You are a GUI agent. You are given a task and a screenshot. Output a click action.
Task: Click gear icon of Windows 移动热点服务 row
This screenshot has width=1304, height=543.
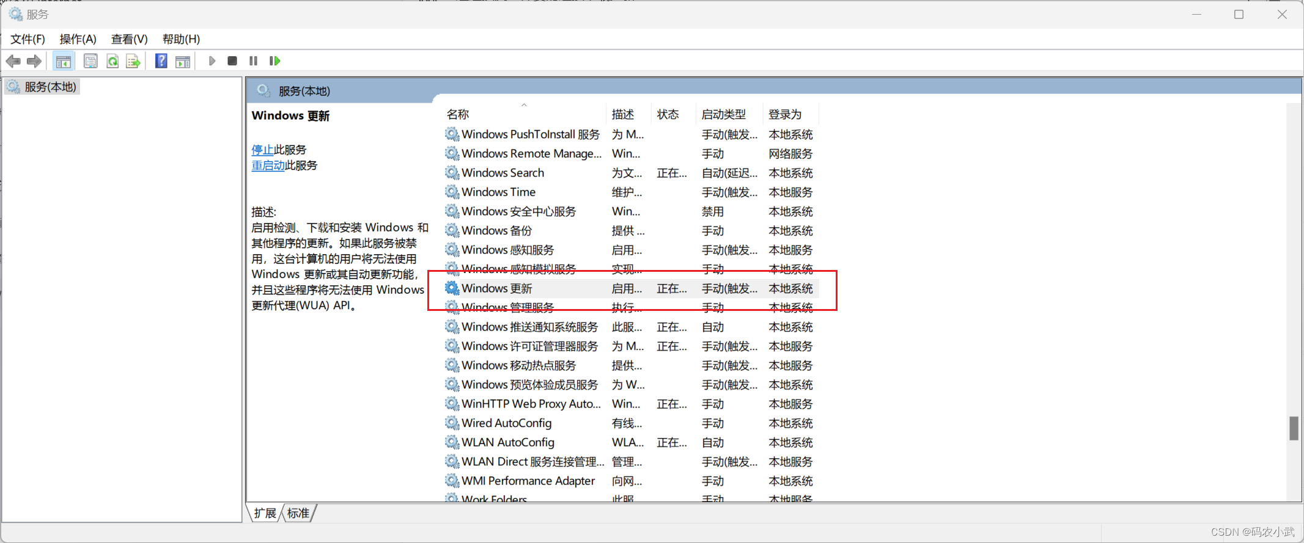click(452, 365)
